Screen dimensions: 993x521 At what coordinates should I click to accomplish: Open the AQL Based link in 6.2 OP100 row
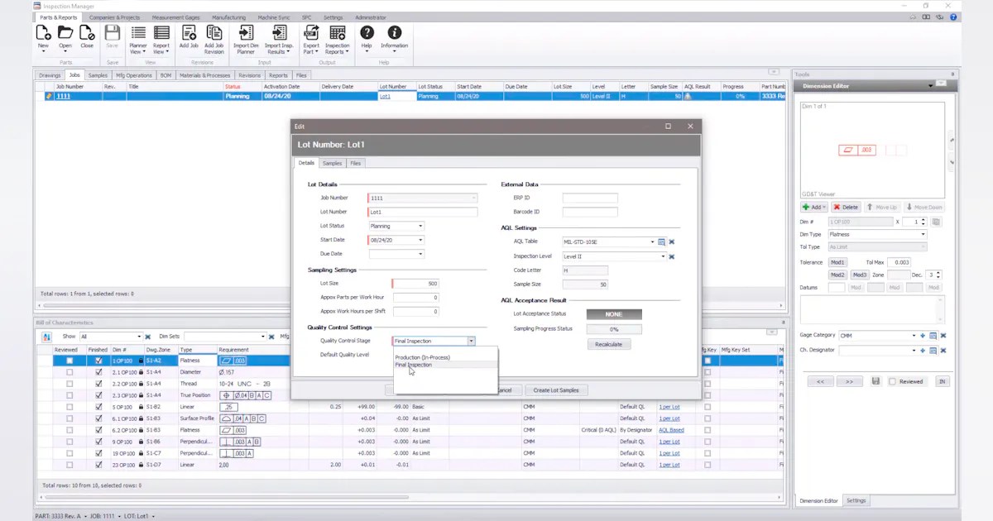(671, 430)
